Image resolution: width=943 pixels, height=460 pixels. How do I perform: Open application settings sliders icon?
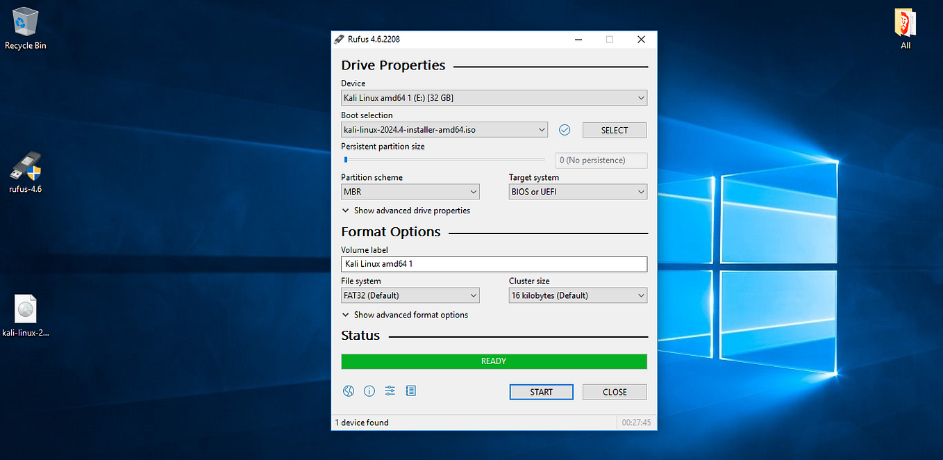(390, 391)
